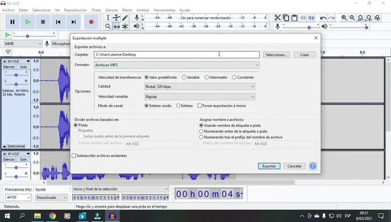
Task: Click the Cancelar button
Action: click(294, 166)
